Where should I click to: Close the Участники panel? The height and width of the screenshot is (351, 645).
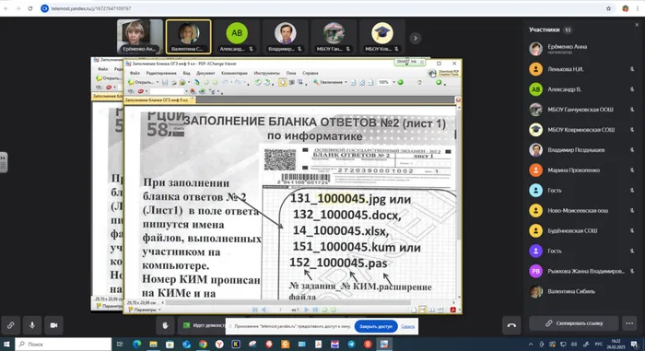[637, 25]
